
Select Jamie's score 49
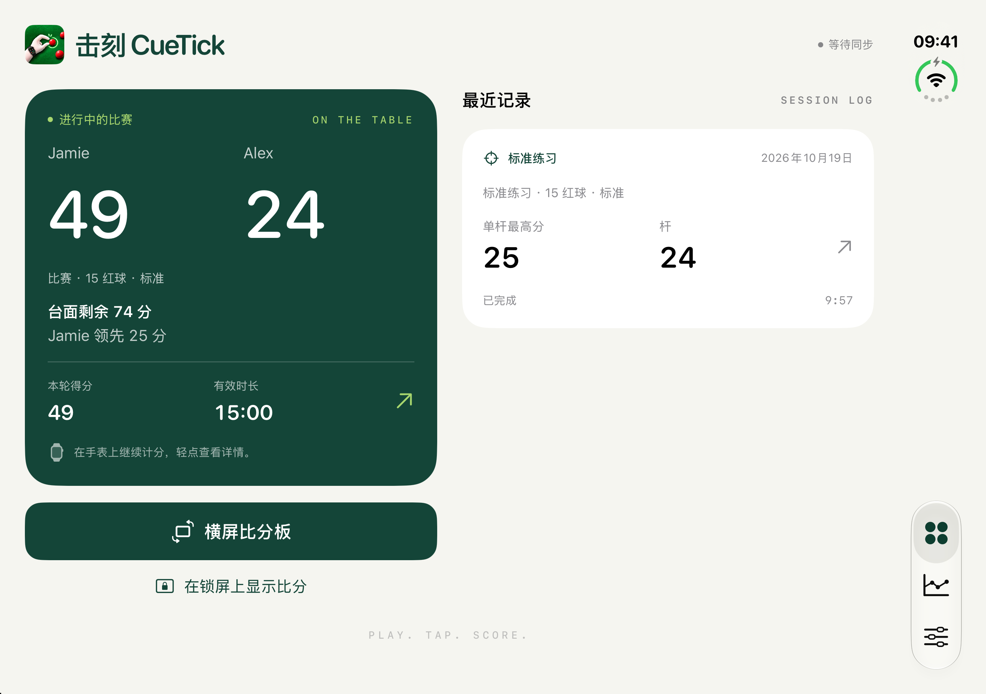point(89,214)
